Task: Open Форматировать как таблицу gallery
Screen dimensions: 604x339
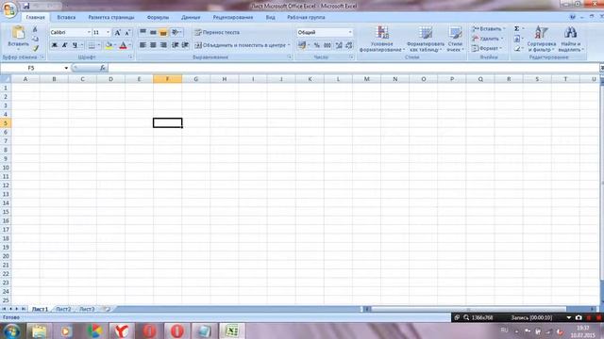Action: tap(426, 39)
